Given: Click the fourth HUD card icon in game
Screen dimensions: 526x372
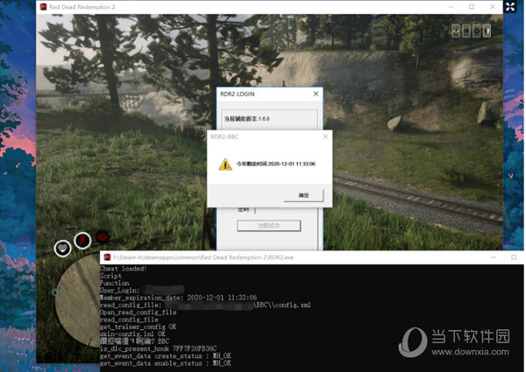Looking at the screenshot, I should pos(487,31).
